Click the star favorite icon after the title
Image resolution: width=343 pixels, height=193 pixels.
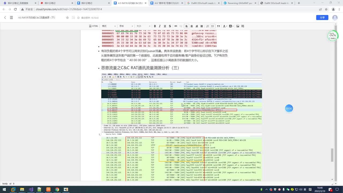[x=68, y=18]
